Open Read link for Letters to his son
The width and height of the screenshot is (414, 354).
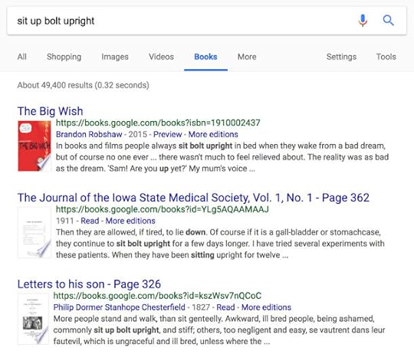tap(225, 307)
